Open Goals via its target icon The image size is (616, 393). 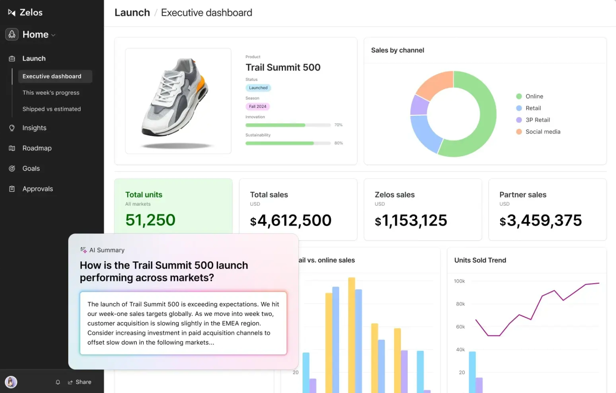(x=12, y=168)
